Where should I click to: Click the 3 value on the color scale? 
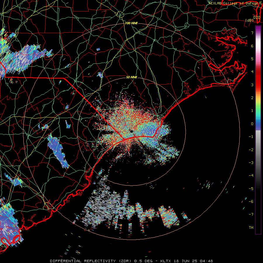click(252, 85)
